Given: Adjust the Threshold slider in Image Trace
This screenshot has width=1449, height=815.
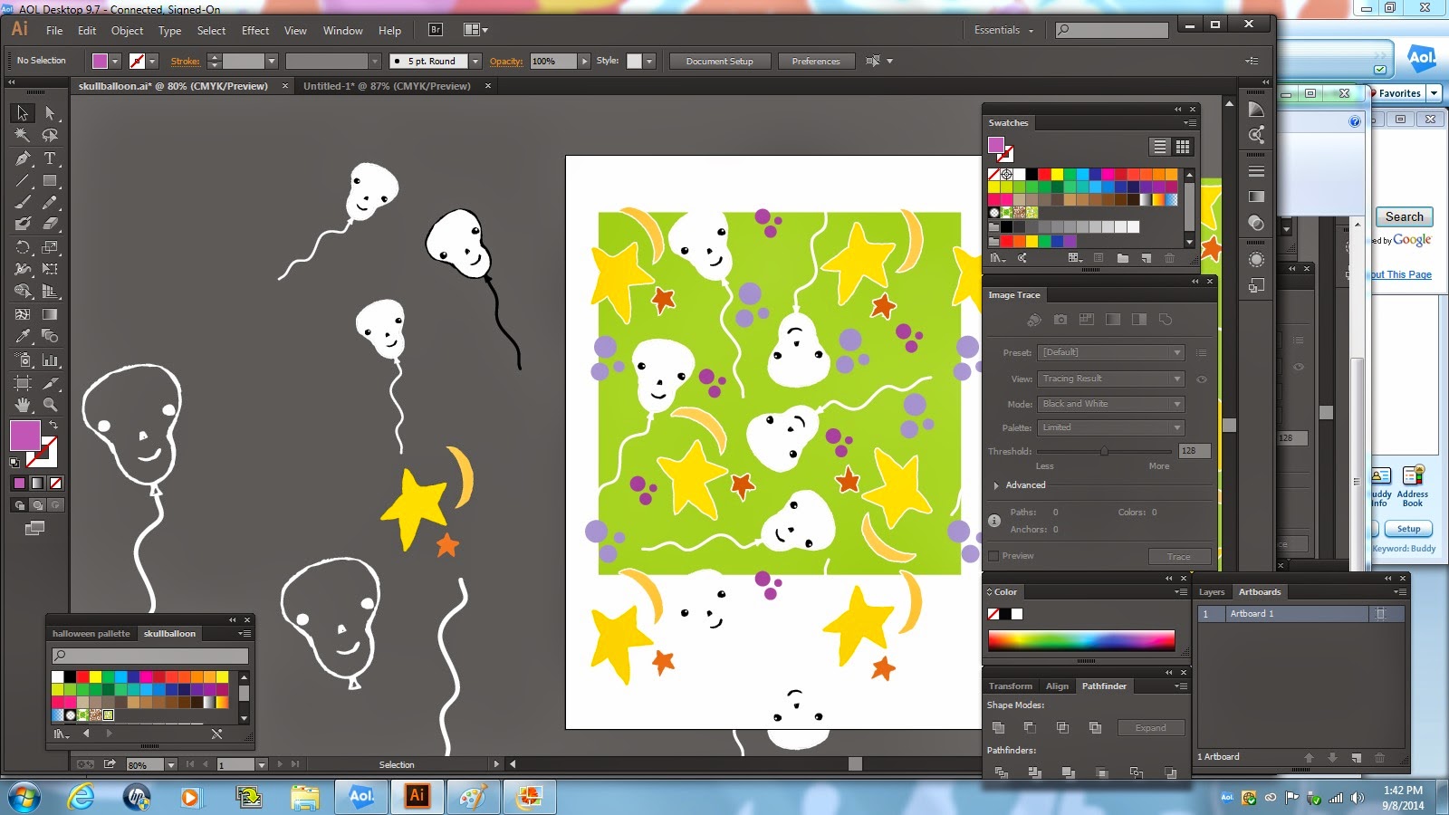Looking at the screenshot, I should [x=1104, y=451].
